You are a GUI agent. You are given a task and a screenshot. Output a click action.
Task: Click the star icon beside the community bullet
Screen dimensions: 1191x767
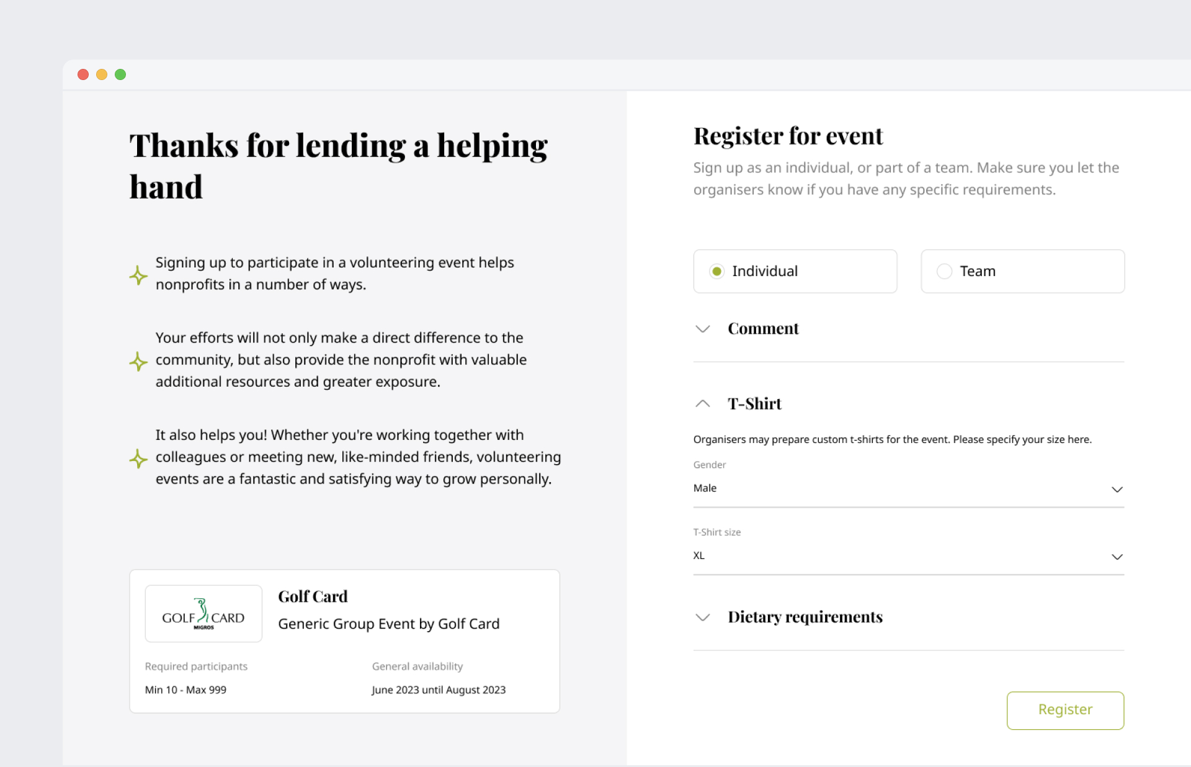pos(138,361)
